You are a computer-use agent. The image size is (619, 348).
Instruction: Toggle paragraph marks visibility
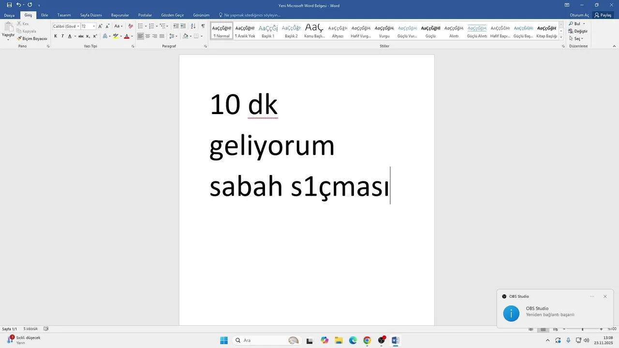tap(203, 26)
